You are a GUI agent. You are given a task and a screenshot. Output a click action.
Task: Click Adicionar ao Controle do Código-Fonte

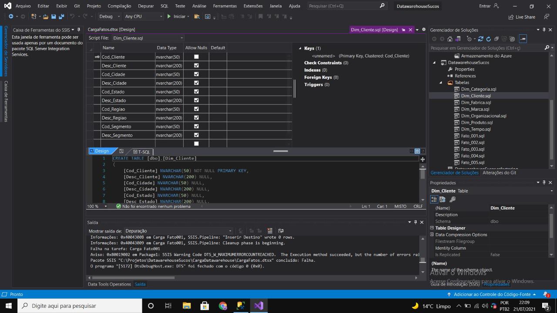pos(491,294)
